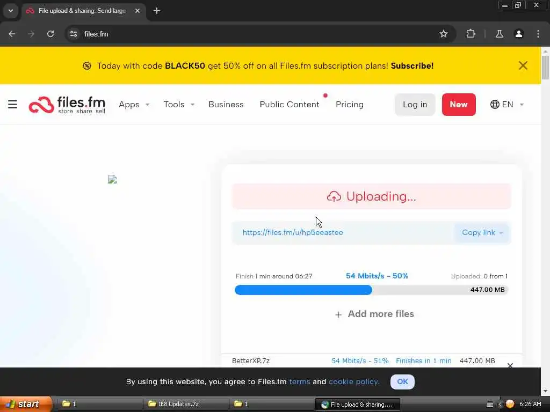
Task: Open the Extensions puzzle icon
Action: pos(471,34)
